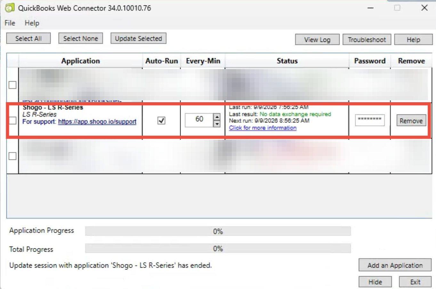The height and width of the screenshot is (289, 436).
Task: Click the Application column header
Action: pos(81,61)
